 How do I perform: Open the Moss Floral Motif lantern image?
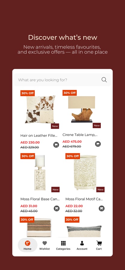pos(85,172)
